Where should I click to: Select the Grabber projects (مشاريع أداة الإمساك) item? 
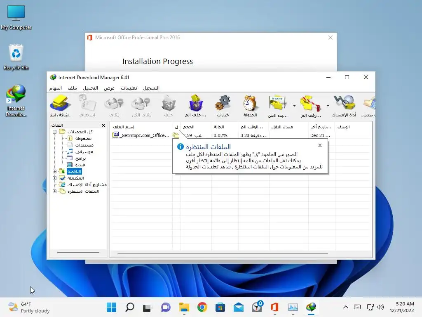click(87, 185)
